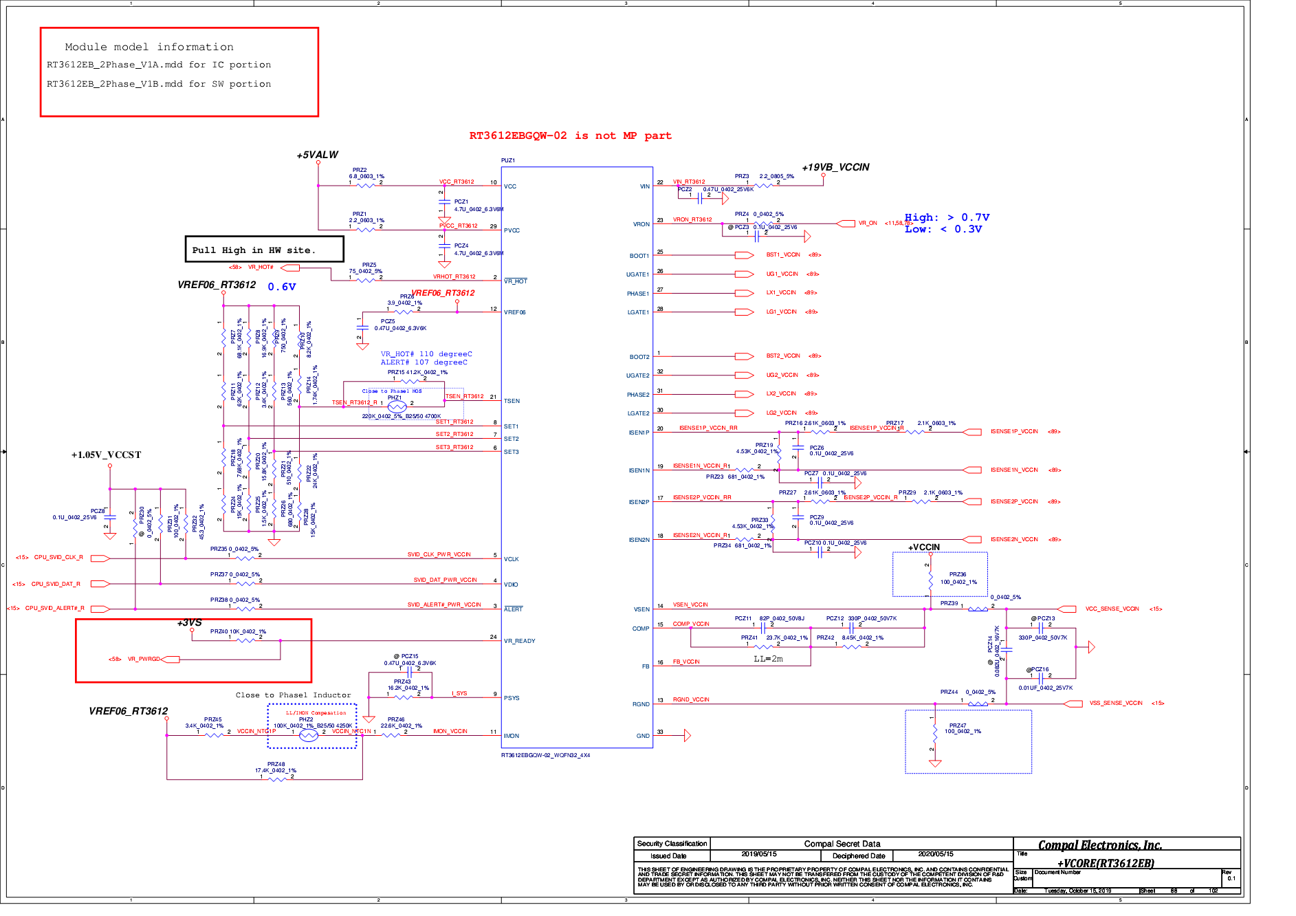Click the +5VALW power rail label
Viewport: 1296px width, 916px height.
coord(318,155)
